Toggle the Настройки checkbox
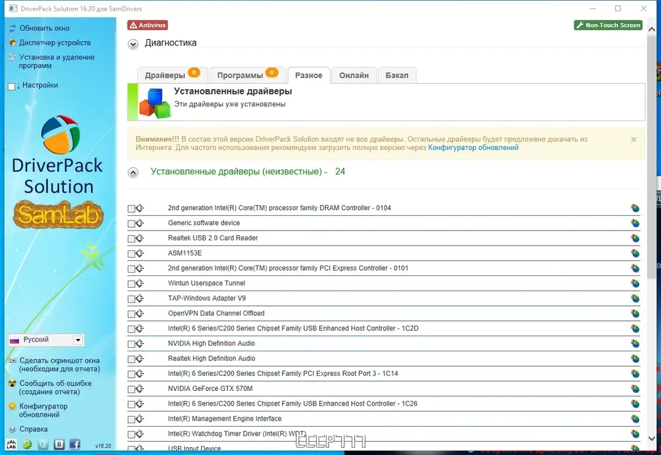This screenshot has width=661, height=455. pos(11,87)
